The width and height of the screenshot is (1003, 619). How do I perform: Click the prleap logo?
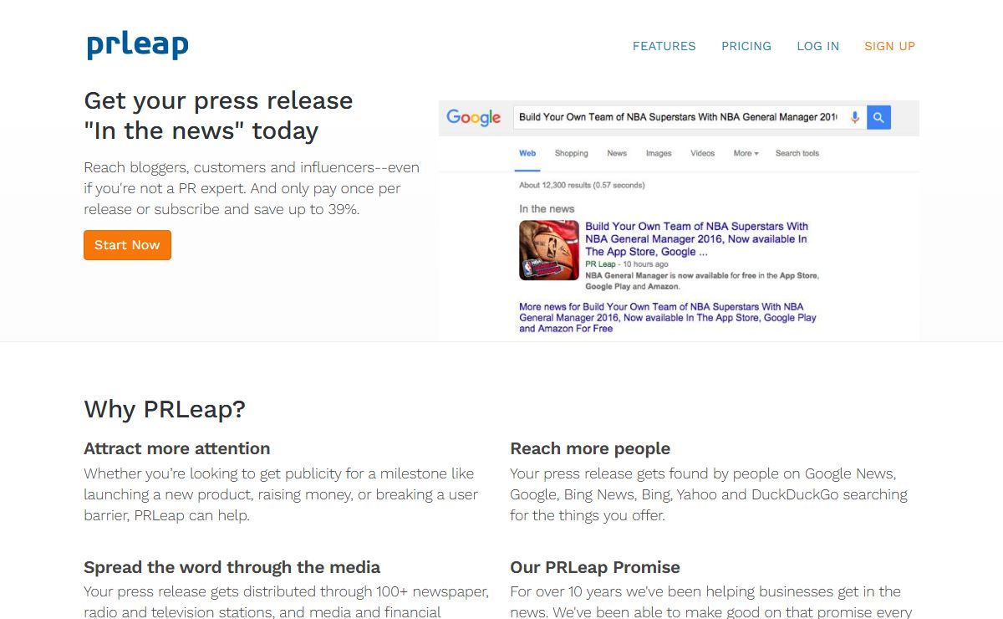coord(138,45)
